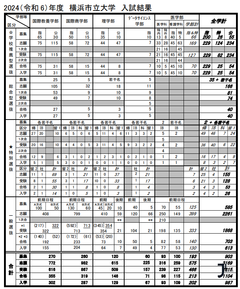
Task: Click the value 613 in 全学計 入学
Action: [229, 248]
